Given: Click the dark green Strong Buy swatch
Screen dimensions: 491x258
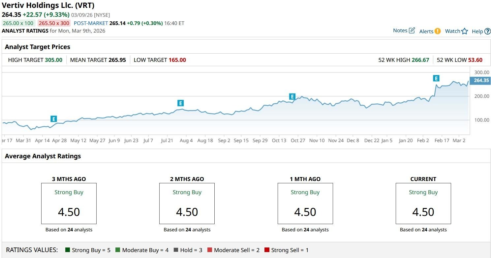Looking at the screenshot, I should point(68,250).
